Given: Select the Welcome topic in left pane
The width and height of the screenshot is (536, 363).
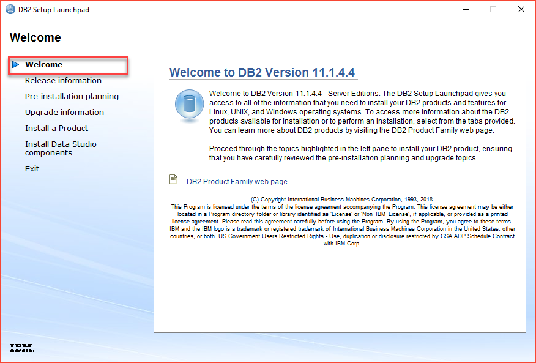Looking at the screenshot, I should tap(44, 65).
